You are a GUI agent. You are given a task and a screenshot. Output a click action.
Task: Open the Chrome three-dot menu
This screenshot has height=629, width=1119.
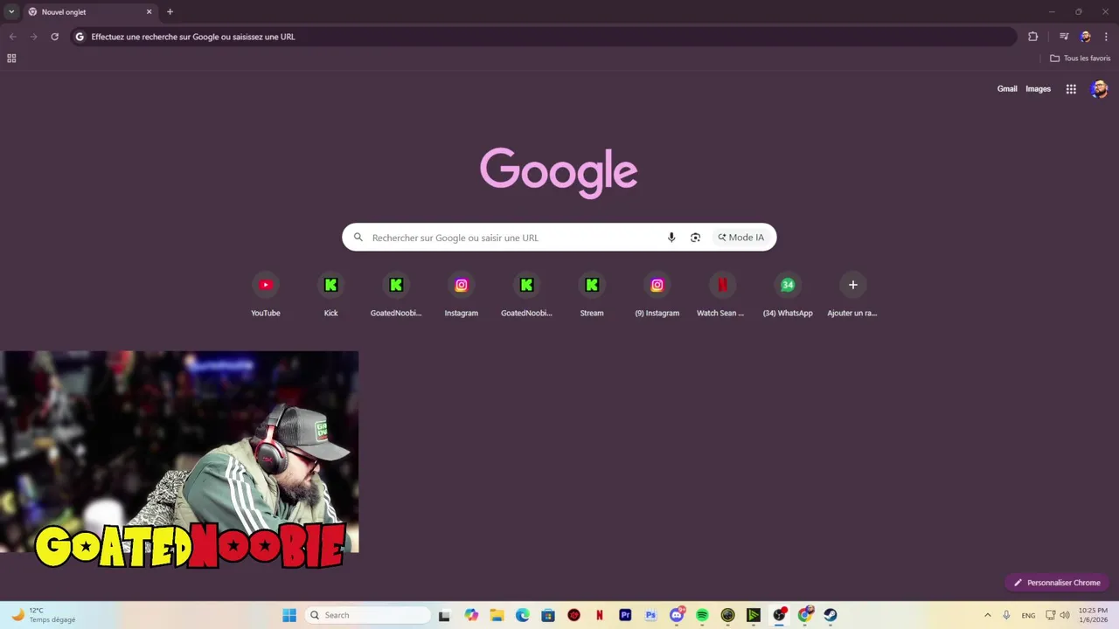1106,37
